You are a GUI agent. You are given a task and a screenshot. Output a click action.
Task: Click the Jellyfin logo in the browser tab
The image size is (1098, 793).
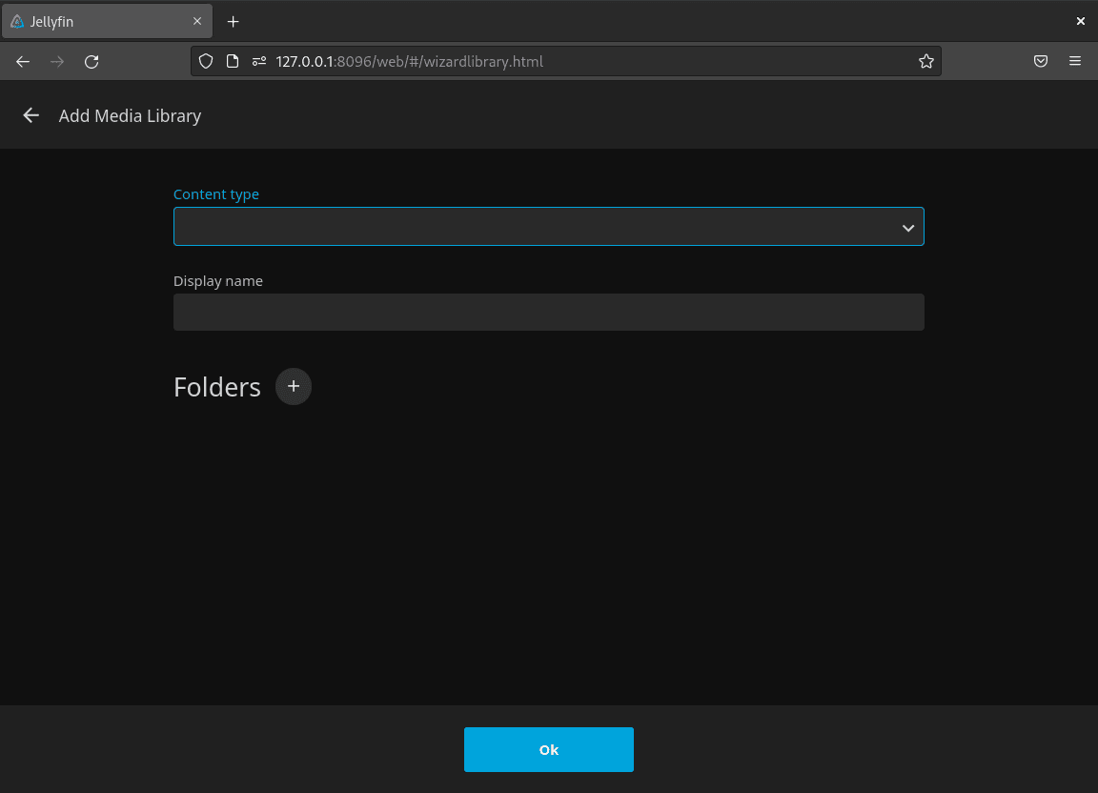pyautogui.click(x=19, y=20)
